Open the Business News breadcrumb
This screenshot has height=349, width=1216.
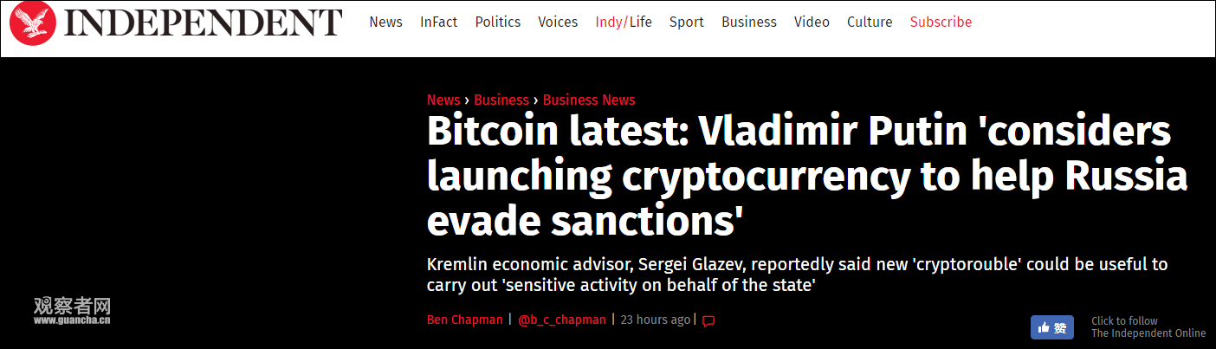click(x=589, y=100)
